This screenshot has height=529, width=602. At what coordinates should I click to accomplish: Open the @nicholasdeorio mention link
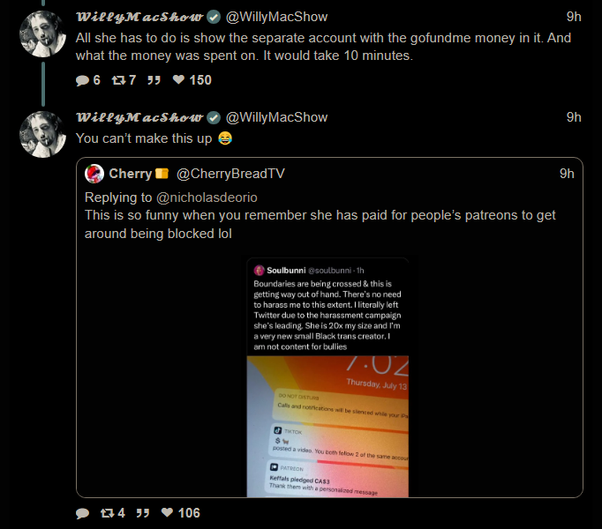click(x=207, y=197)
